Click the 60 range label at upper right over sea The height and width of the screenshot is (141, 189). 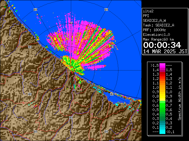106,9
